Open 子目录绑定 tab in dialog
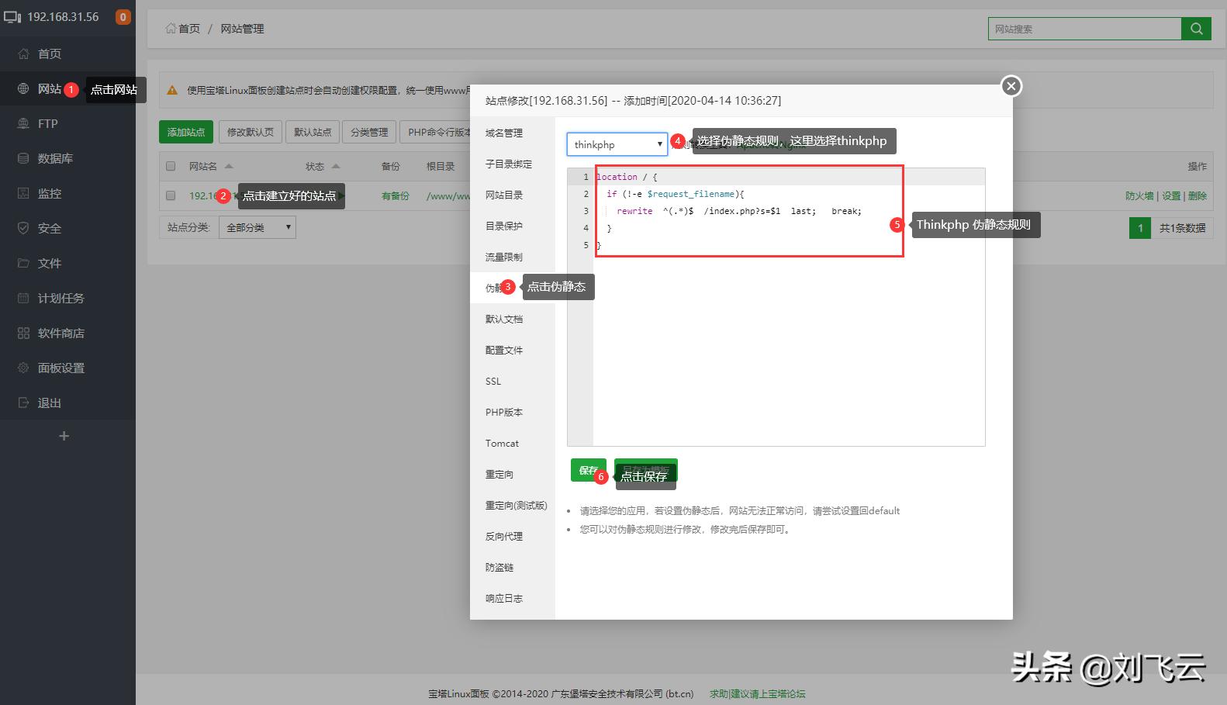1227x705 pixels. click(x=509, y=164)
